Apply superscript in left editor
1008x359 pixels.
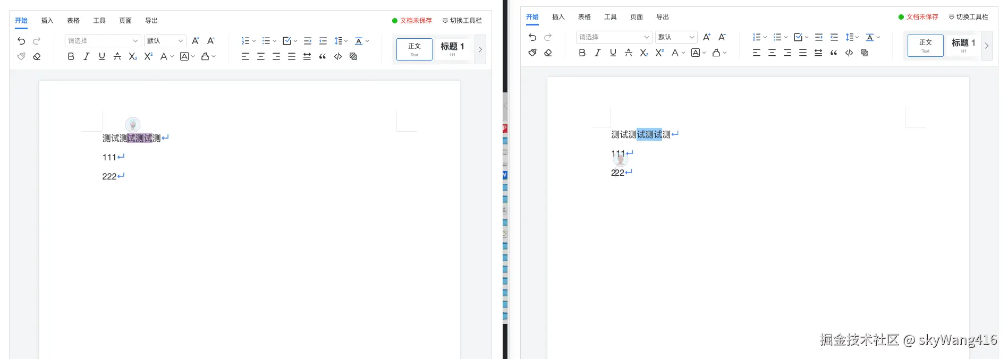point(148,56)
